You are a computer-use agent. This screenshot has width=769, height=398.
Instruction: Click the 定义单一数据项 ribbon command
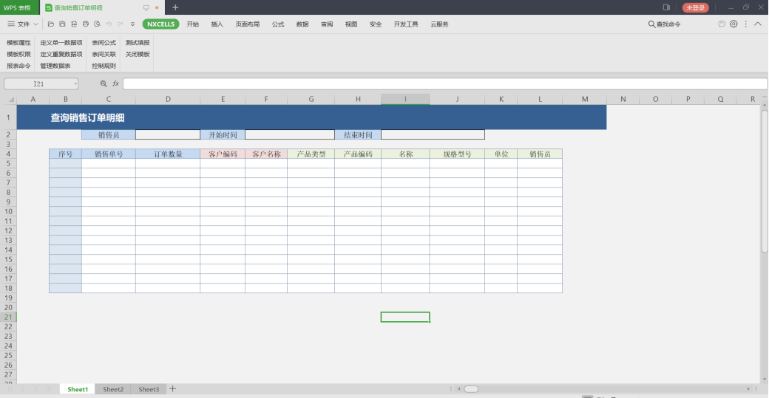(61, 43)
